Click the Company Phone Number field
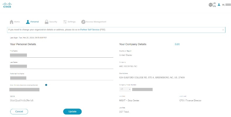This screenshot has width=231, height=117. pyautogui.click(x=142, y=89)
